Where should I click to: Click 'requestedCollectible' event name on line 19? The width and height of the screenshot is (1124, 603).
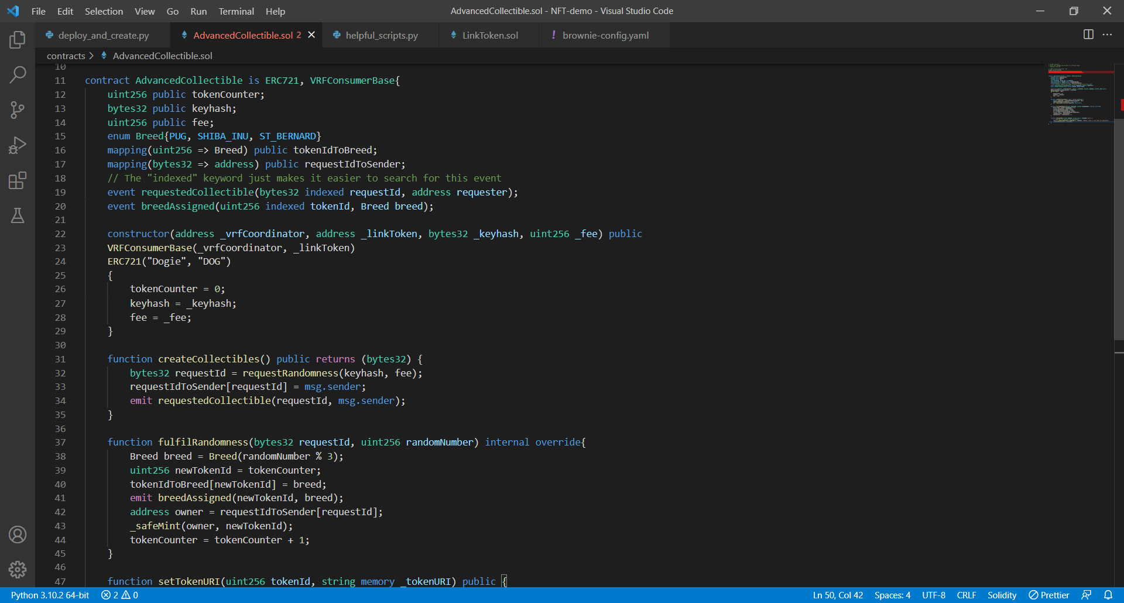pos(197,192)
